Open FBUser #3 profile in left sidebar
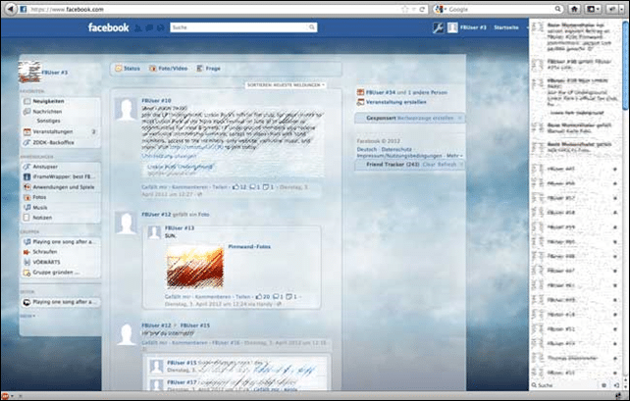This screenshot has height=401, width=630. [x=55, y=73]
